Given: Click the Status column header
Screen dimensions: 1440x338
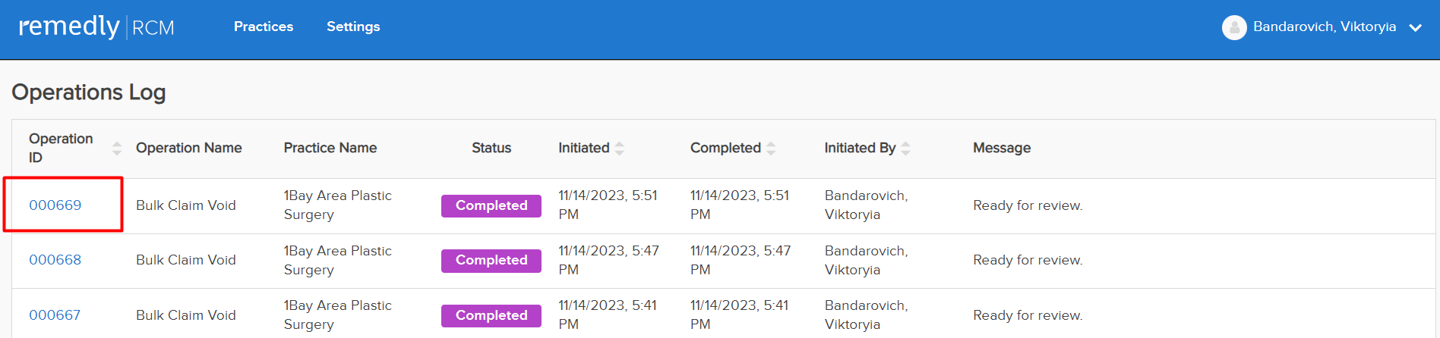Looking at the screenshot, I should click(x=491, y=148).
